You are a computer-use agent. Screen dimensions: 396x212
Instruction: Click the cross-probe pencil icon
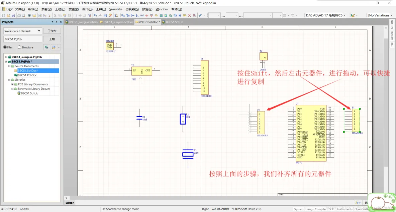click(x=110, y=15)
